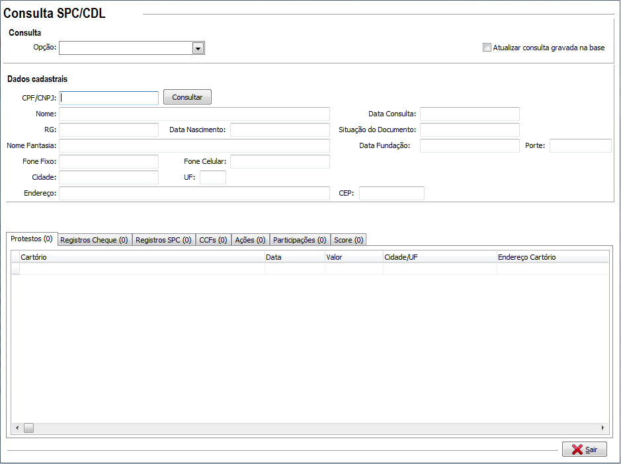Image resolution: width=621 pixels, height=464 pixels.
Task: Click the horizontal scrollbar right arrow
Action: [602, 428]
